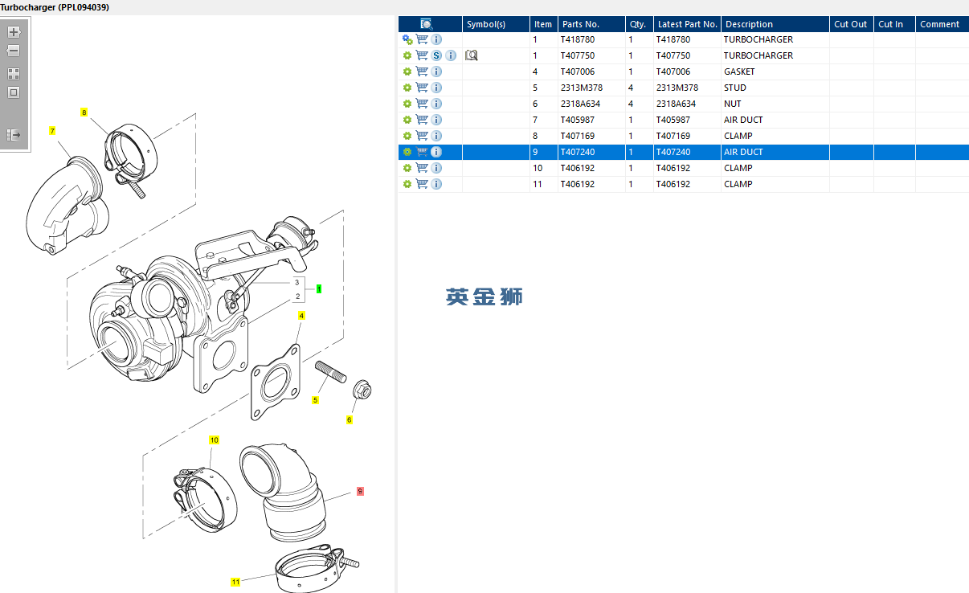The image size is (969, 593).
Task: Click green gear icon on item 11 row
Action: [x=407, y=184]
